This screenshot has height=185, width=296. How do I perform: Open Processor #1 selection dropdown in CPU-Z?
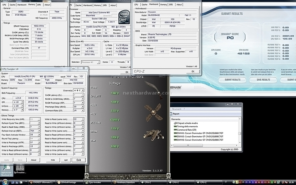point(98,62)
